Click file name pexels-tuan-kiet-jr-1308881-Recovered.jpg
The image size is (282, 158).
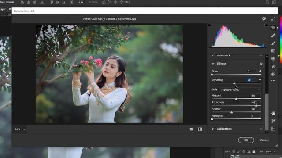109,19
